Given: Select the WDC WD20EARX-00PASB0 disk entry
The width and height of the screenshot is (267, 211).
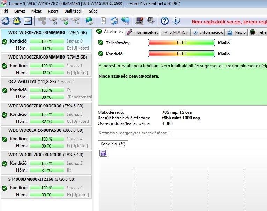Looking at the screenshot, I should point(46,138).
